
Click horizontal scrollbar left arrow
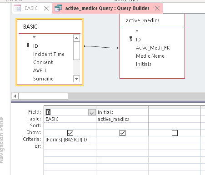[15, 96]
